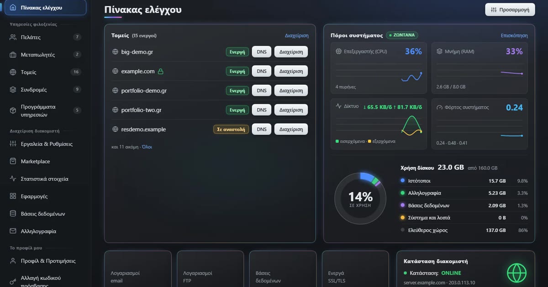Click the Πελάτες people icon
548x287 pixels.
point(13,37)
